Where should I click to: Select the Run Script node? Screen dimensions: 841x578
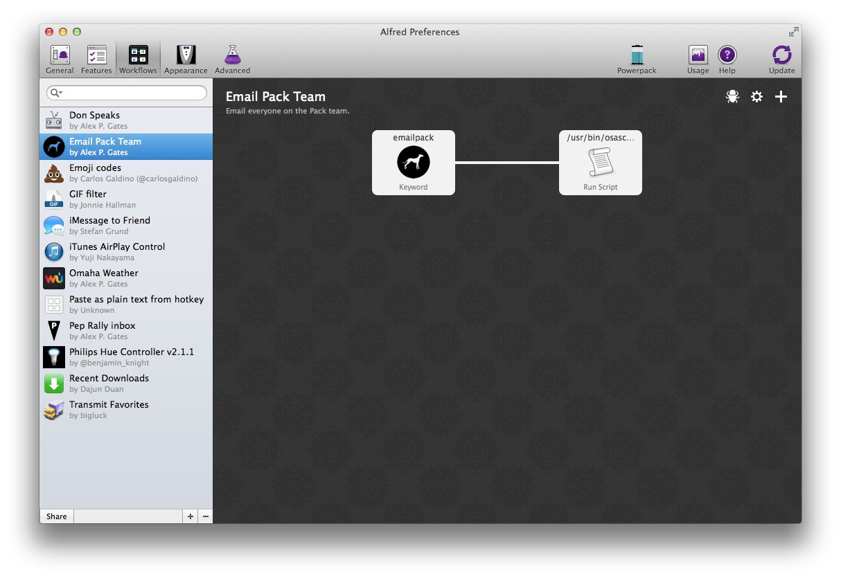(x=601, y=163)
